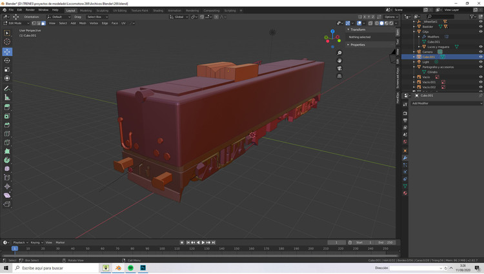Enable edge select mode
This screenshot has height=274, width=484.
coord(39,23)
